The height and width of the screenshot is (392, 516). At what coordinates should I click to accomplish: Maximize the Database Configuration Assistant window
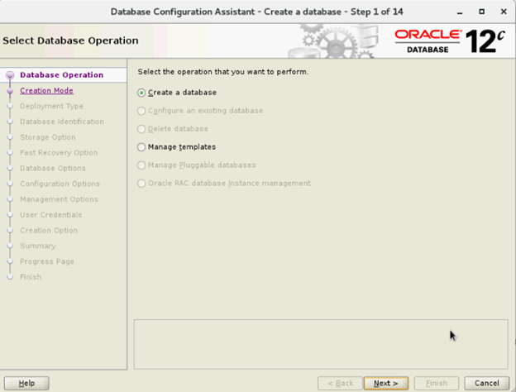[x=482, y=12]
